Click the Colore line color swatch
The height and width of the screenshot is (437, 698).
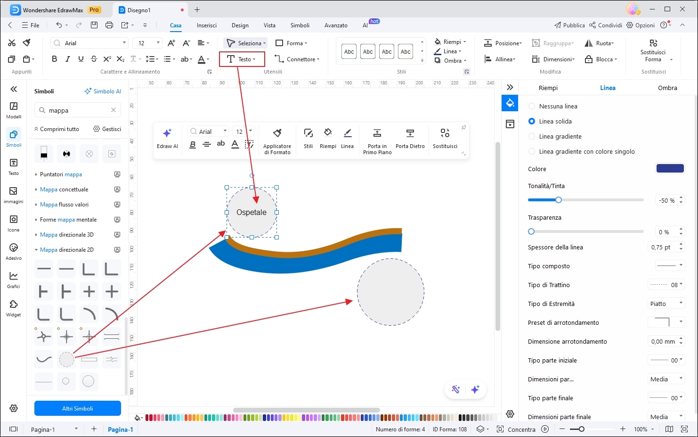(670, 168)
